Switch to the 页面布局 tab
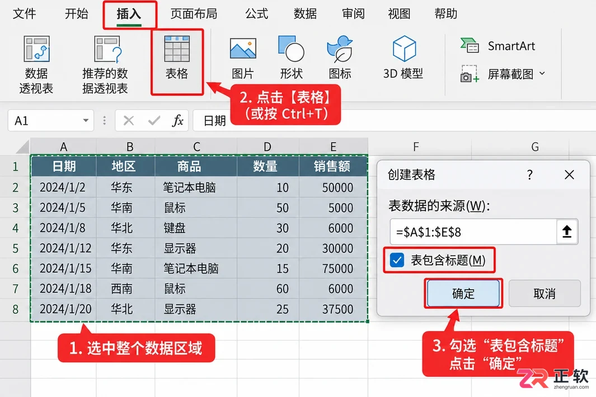Viewport: 596px width, 397px height. click(x=194, y=13)
